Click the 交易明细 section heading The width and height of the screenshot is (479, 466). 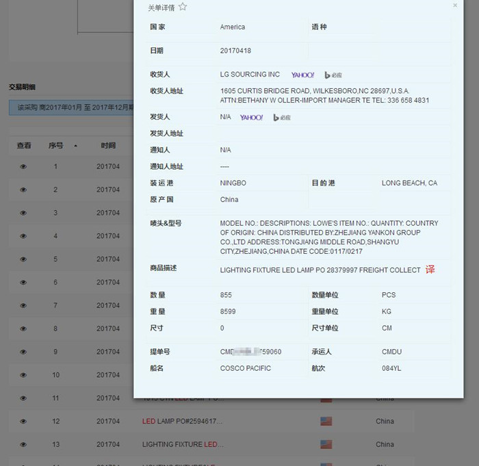(22, 87)
